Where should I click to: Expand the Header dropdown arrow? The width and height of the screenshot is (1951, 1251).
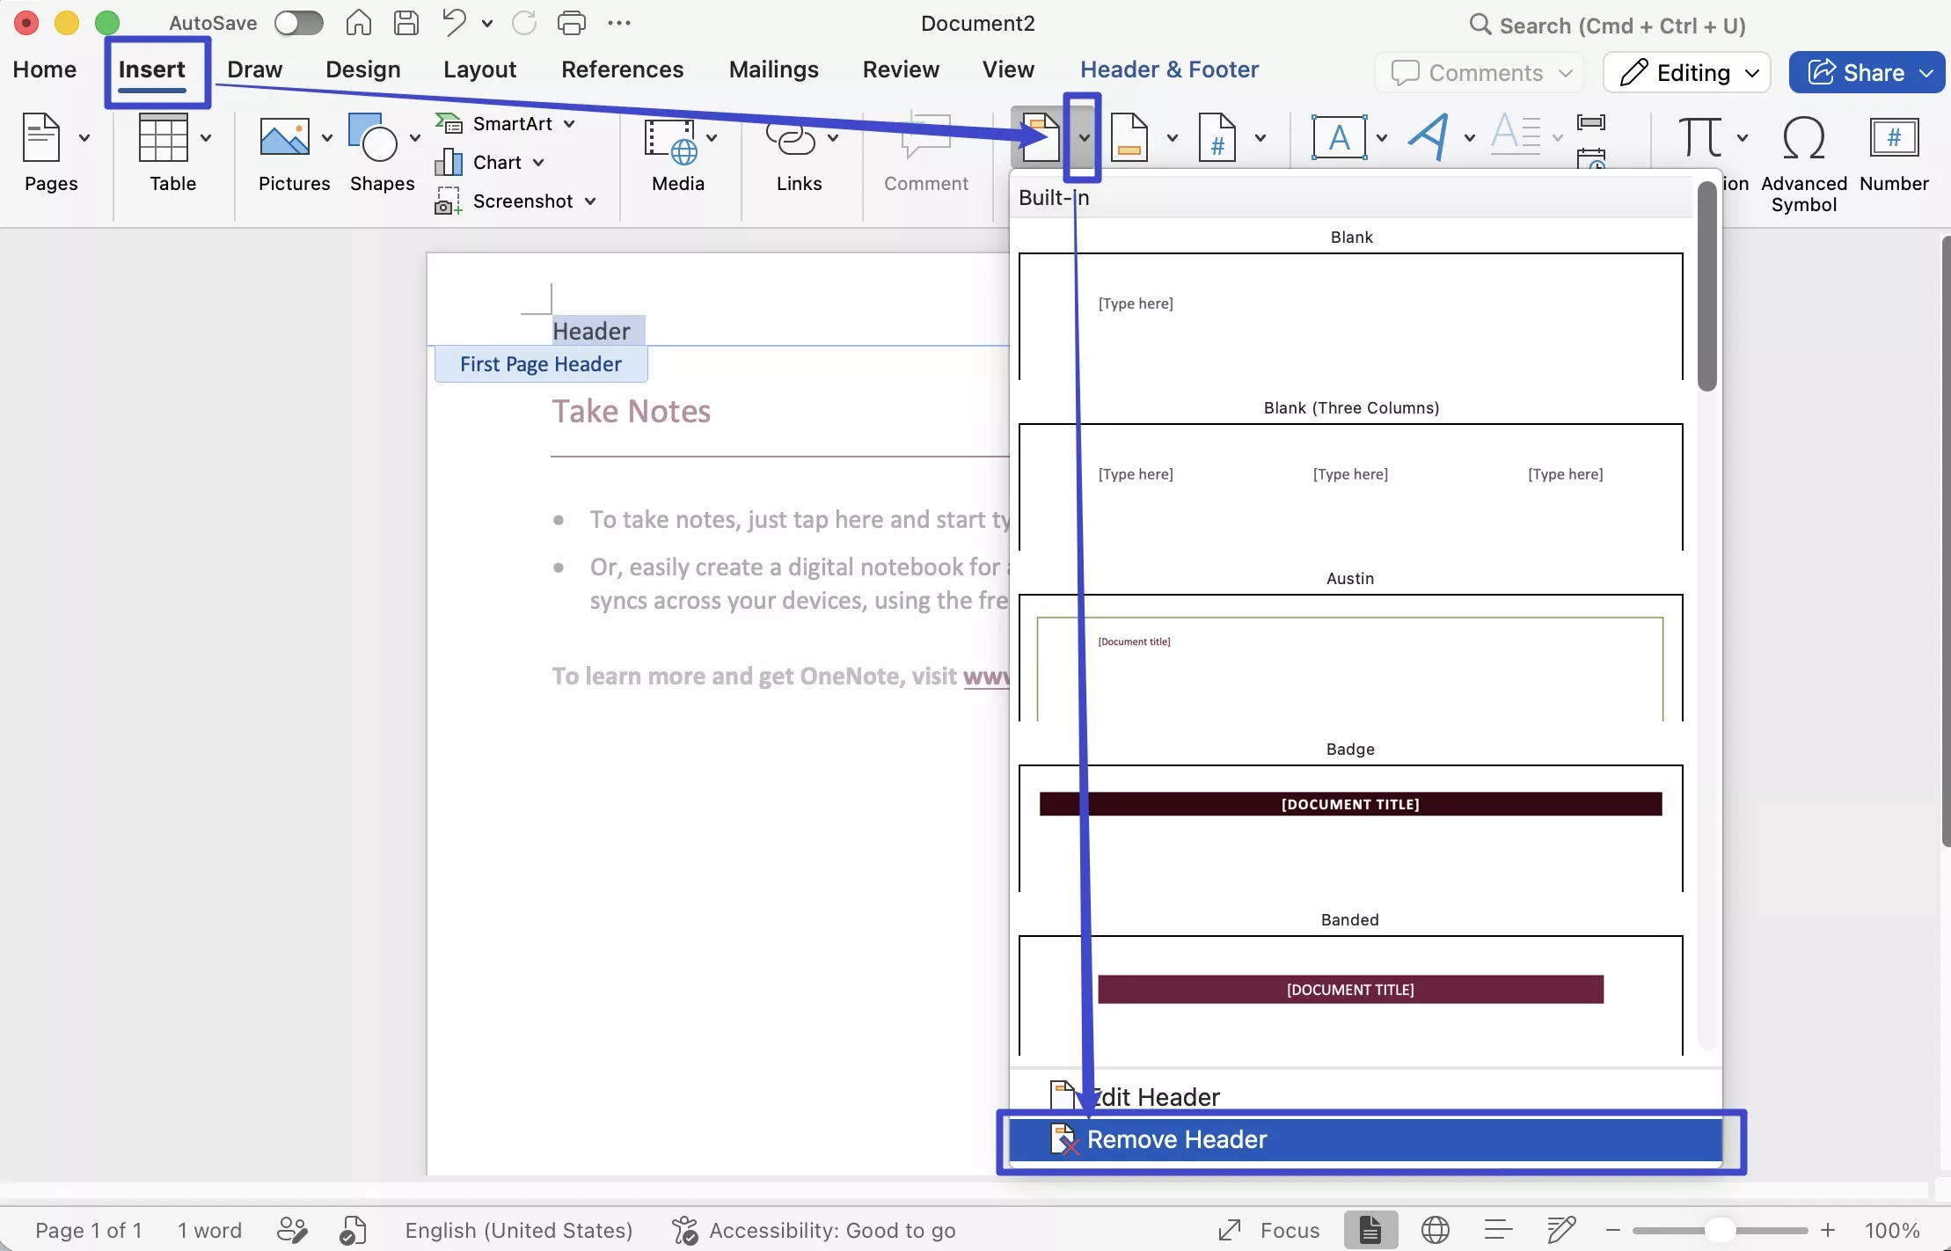pos(1084,138)
